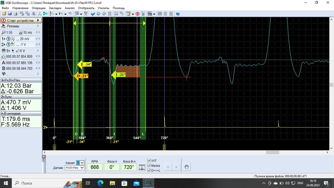This screenshot has height=188, width=334.
Task: Click the yellow E -34° marker label
Action: click(x=85, y=64)
